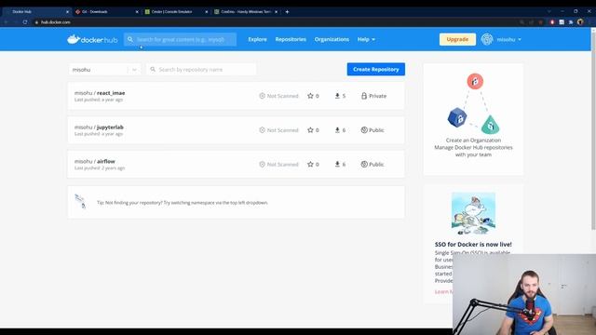
Task: Click magnifier icon in repository name search
Action: pyautogui.click(x=153, y=70)
